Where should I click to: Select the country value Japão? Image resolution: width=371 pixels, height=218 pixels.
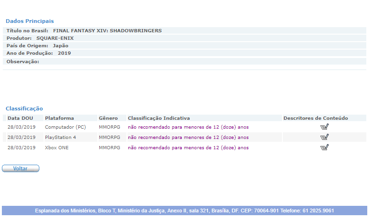(x=60, y=45)
